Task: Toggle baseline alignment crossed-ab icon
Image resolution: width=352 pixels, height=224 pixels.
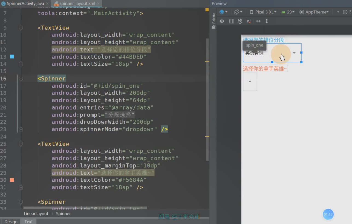Action: click(240, 21)
